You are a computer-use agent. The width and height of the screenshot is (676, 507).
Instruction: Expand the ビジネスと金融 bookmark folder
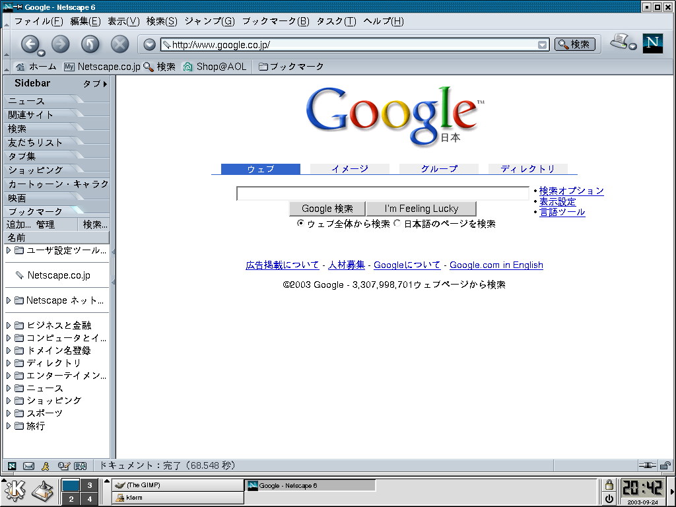tap(9, 325)
